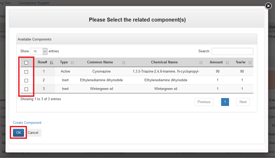Open the Show entries dropdown
The height and width of the screenshot is (158, 275).
pyautogui.click(x=39, y=51)
